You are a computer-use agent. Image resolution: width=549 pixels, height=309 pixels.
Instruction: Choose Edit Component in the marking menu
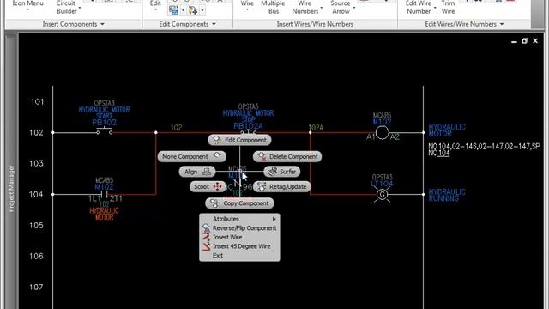[239, 140]
